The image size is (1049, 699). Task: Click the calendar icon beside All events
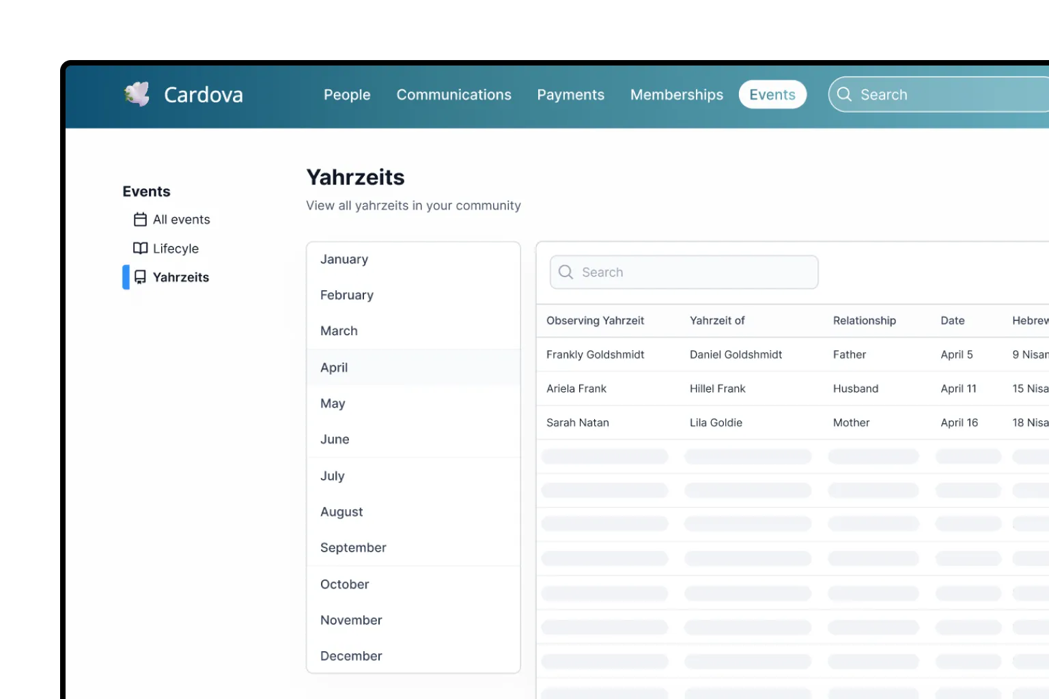tap(140, 219)
